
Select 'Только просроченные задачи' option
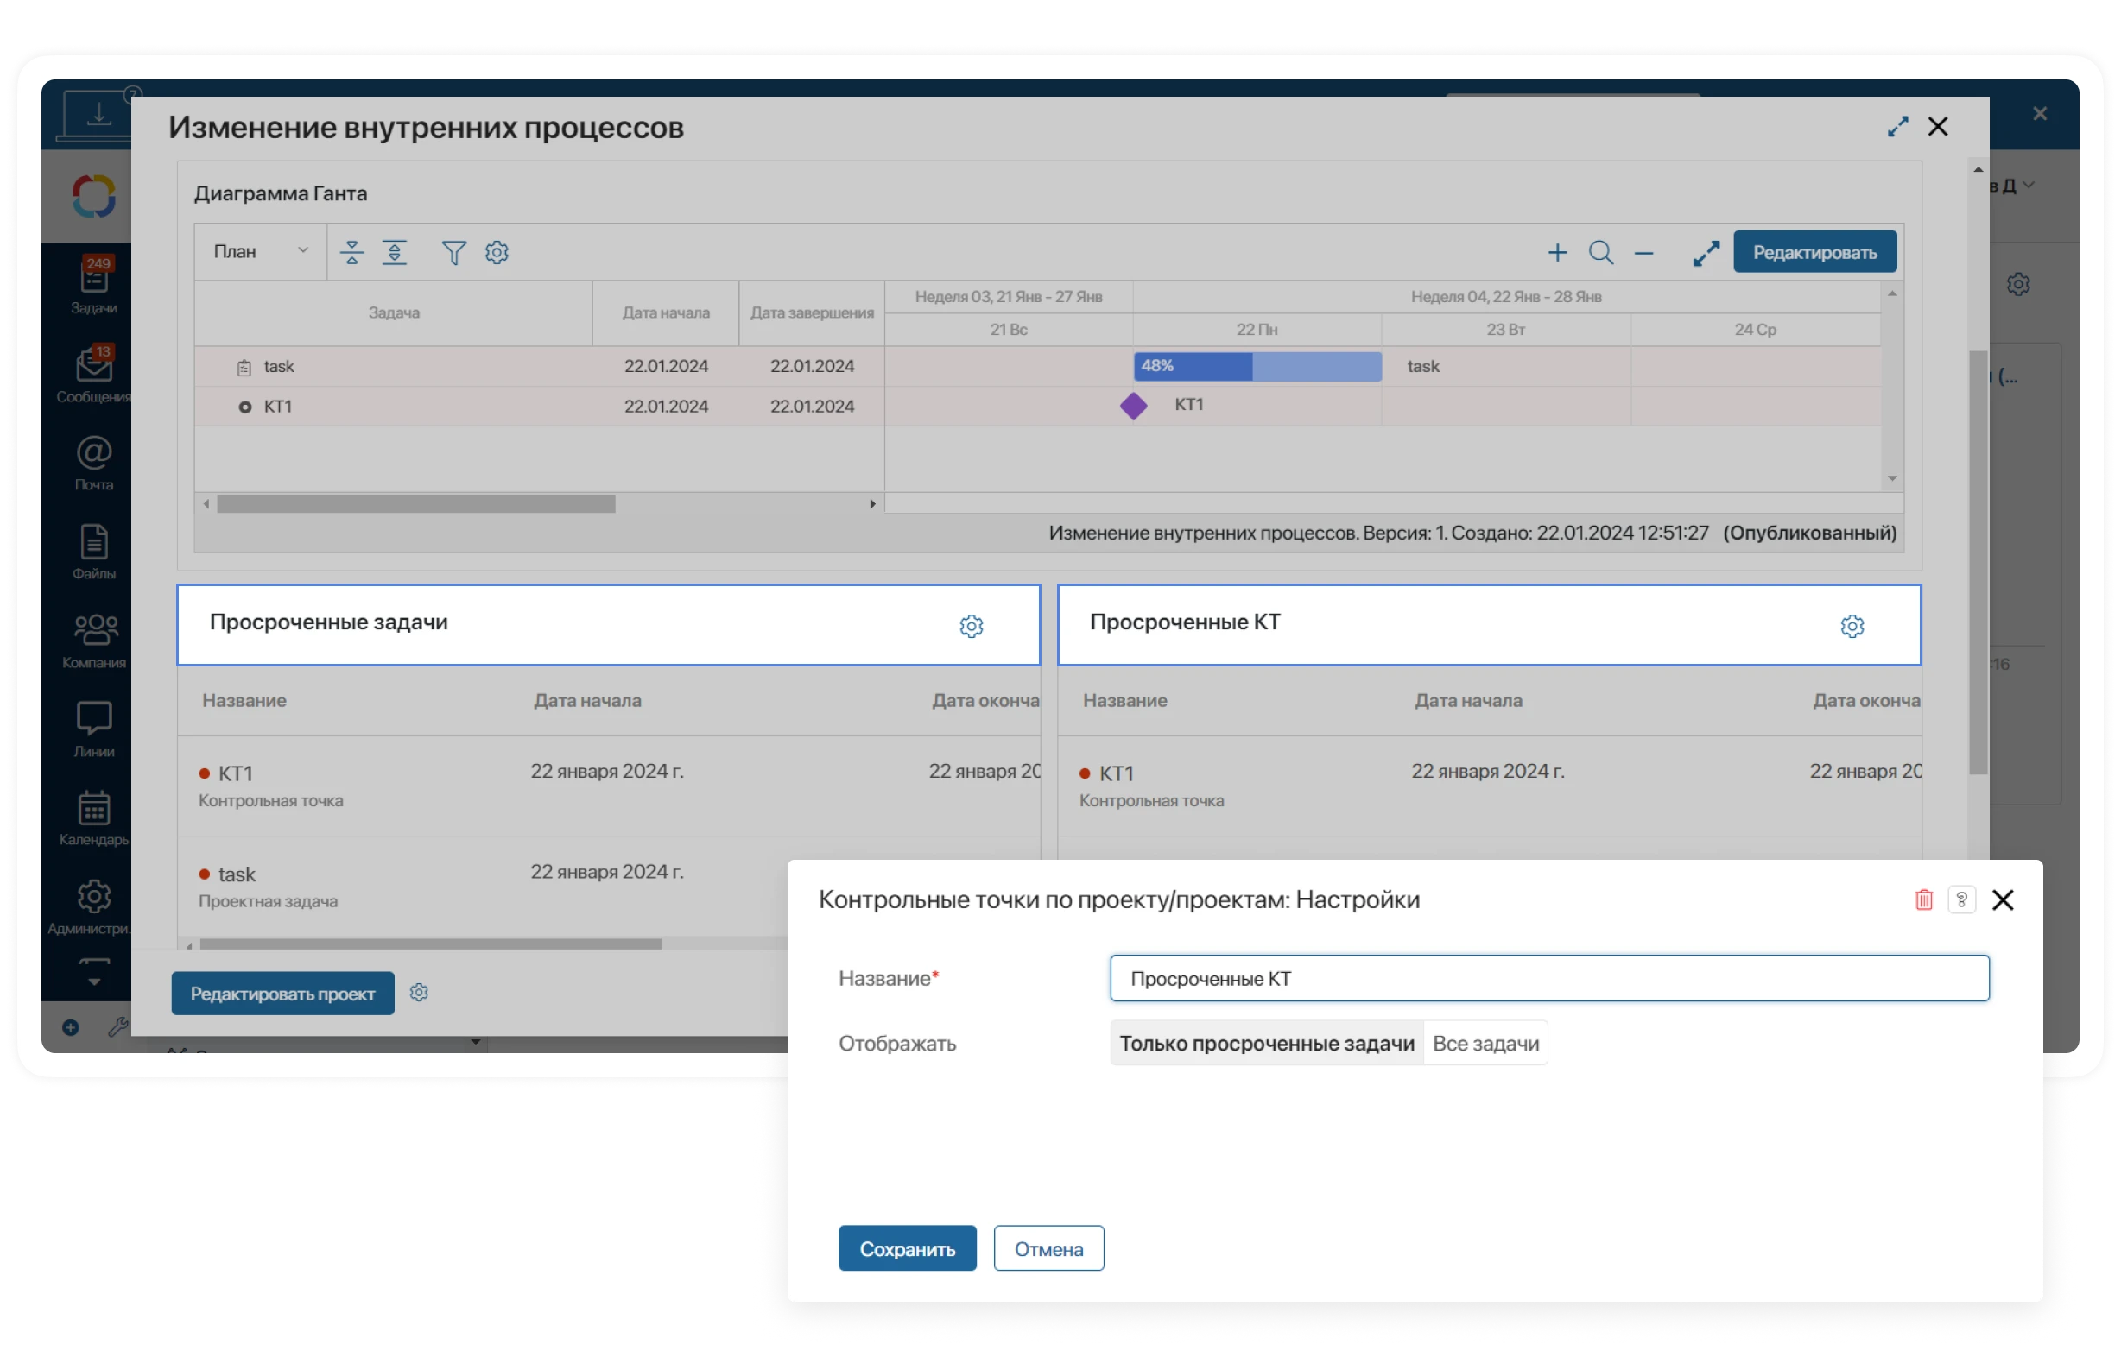[x=1267, y=1044]
